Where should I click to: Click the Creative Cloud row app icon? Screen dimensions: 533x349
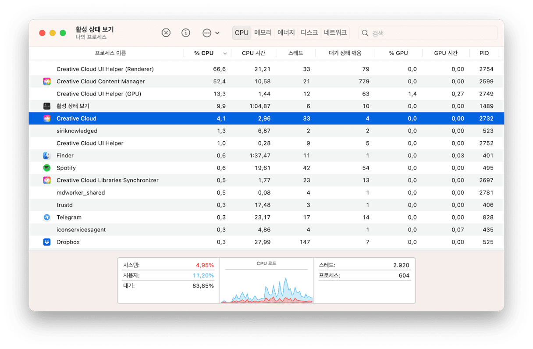pos(47,118)
